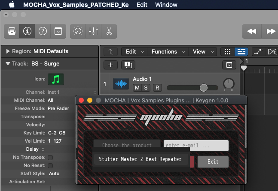This screenshot has height=191, width=278.
Task: Mute the Audio 1 track
Action: tap(137, 88)
